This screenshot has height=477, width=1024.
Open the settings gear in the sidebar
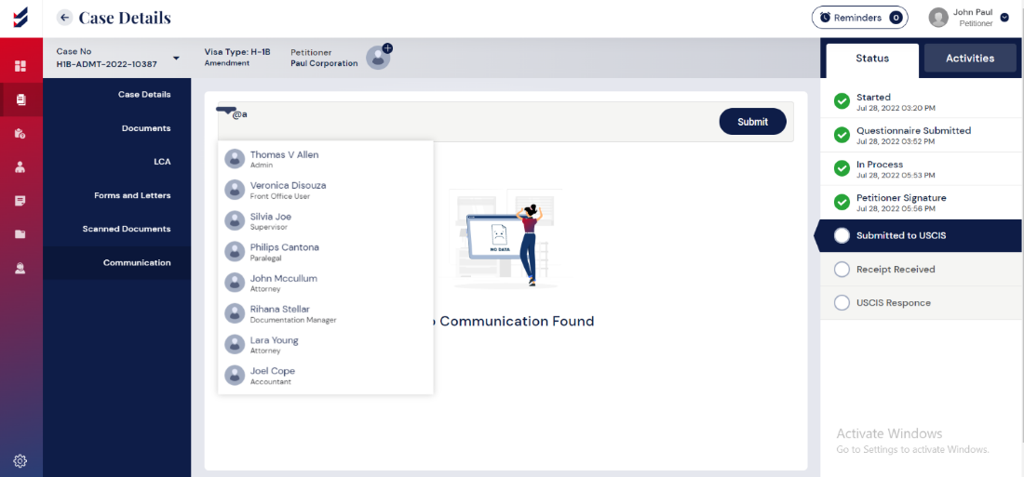tap(20, 460)
